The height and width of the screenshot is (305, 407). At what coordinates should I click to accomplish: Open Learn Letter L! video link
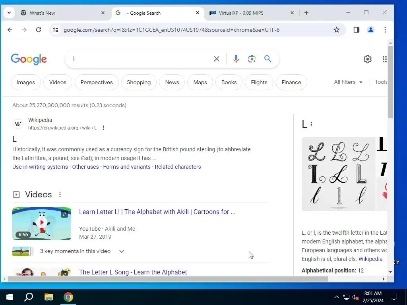pos(157,212)
